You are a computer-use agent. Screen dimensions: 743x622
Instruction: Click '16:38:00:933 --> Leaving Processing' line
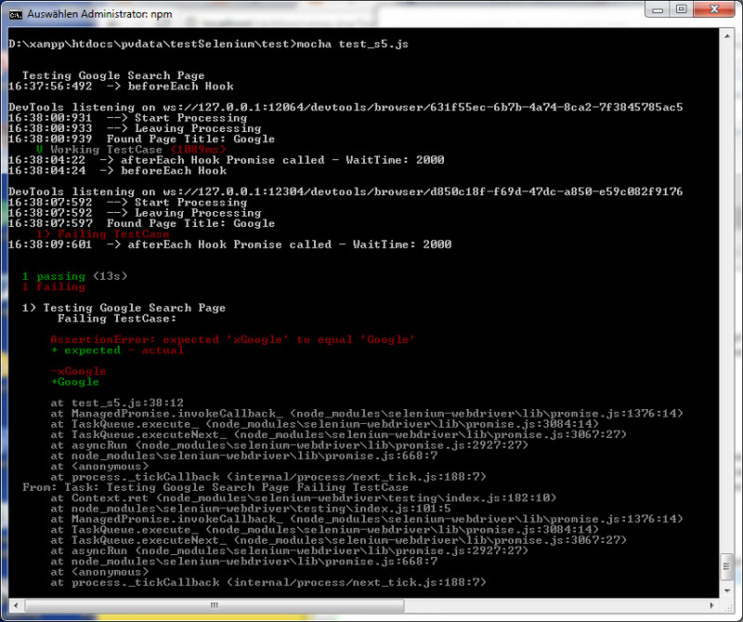pyautogui.click(x=135, y=128)
